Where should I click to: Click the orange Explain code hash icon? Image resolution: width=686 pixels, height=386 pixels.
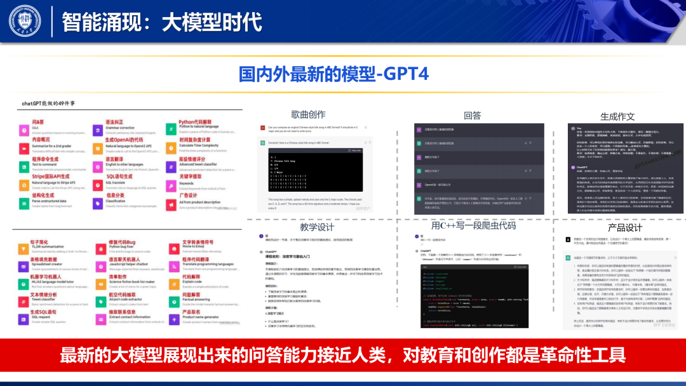[174, 284]
